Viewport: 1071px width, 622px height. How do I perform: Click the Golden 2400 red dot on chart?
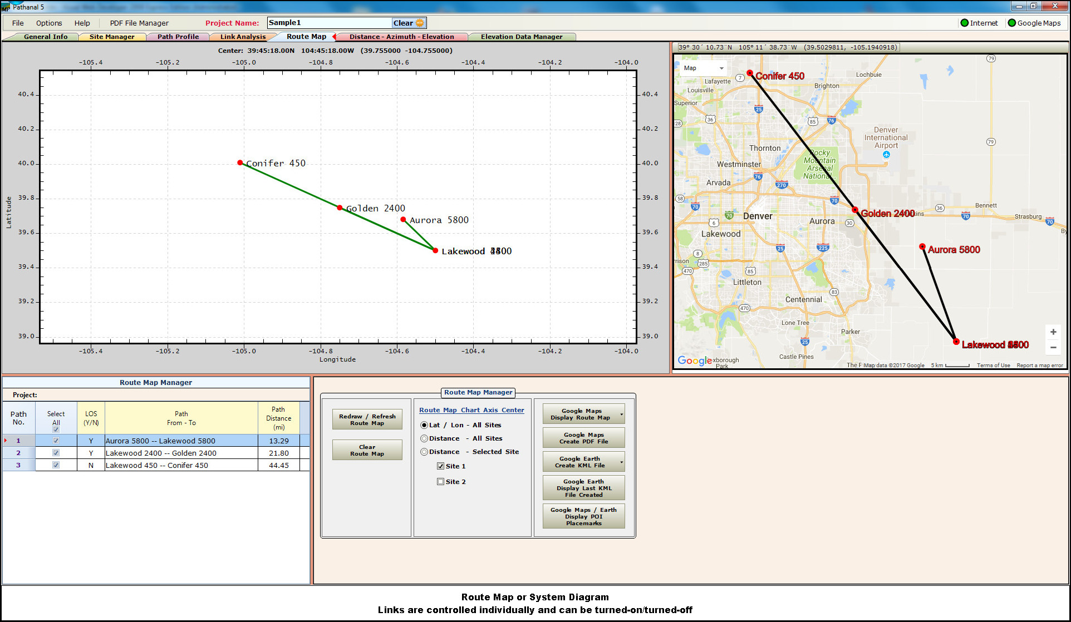pos(340,208)
